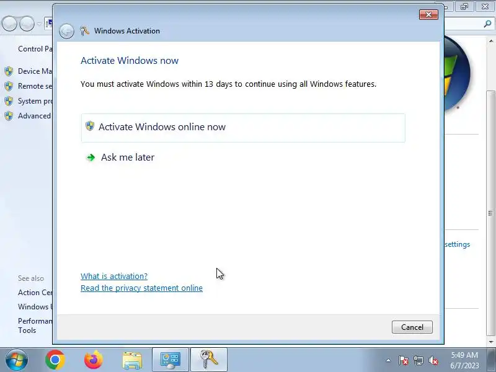
Task: Click the Control Panel window forward button
Action: (27, 24)
